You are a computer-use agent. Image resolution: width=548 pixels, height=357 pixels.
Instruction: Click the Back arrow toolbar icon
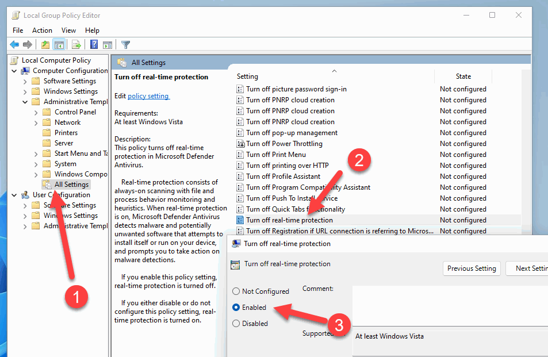point(14,45)
